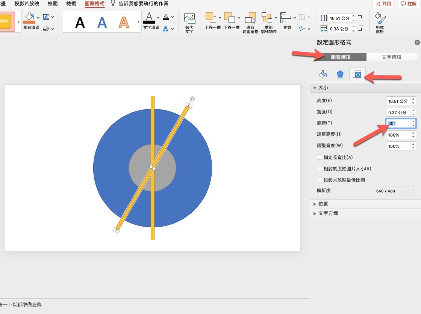This screenshot has height=314, width=421.
Task: Select the effects pentagon icon tab
Action: tap(340, 74)
